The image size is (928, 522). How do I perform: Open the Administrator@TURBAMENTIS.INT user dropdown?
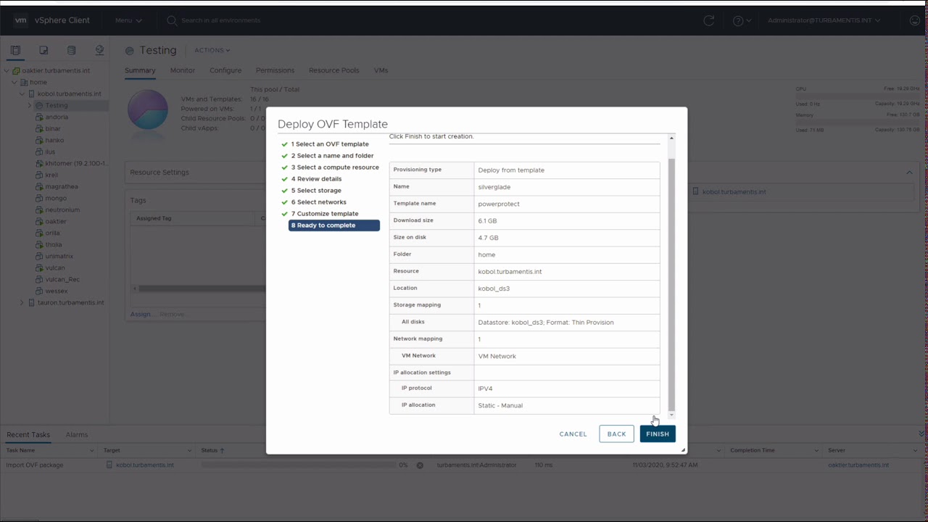point(824,20)
